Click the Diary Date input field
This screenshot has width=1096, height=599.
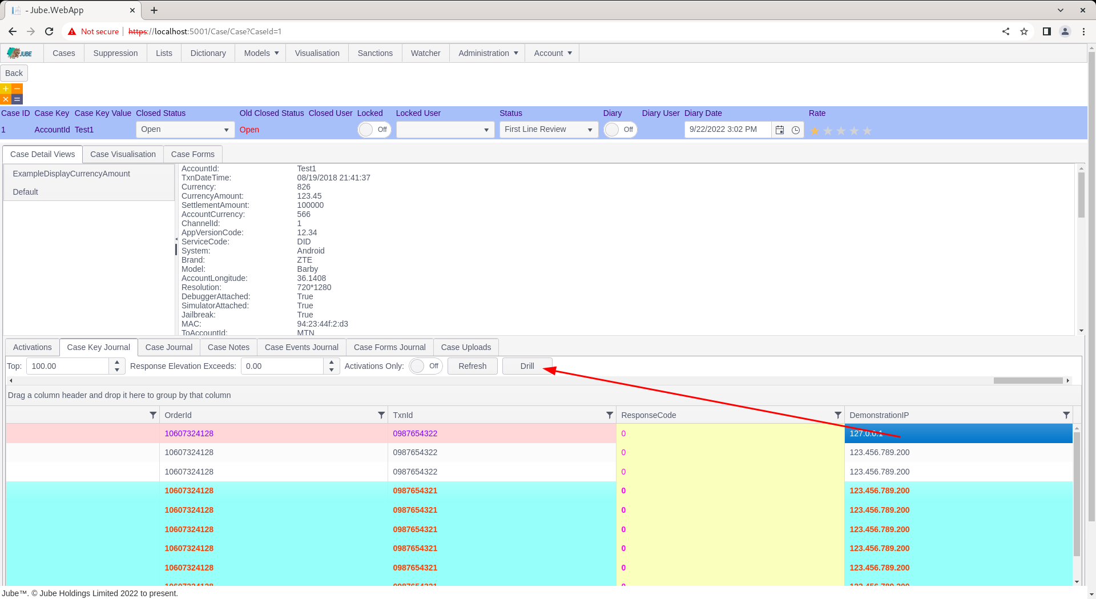click(x=728, y=130)
